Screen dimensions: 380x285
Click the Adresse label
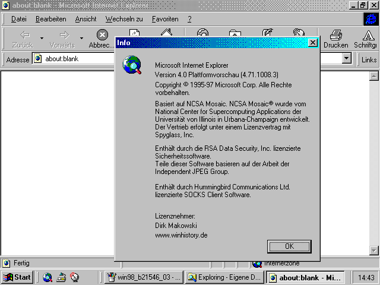point(18,59)
